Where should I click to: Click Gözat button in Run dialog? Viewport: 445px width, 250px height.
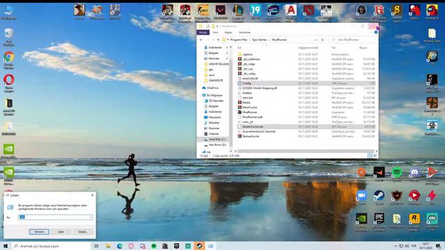coord(83,231)
